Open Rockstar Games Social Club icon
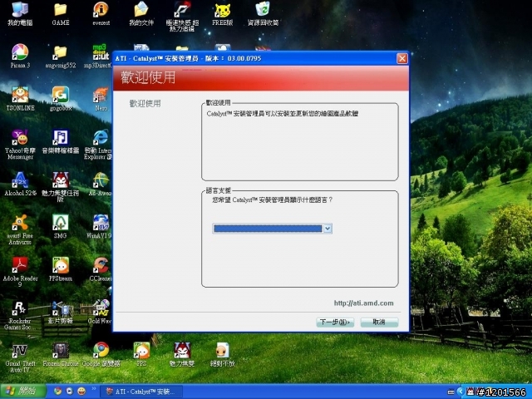The height and width of the screenshot is (399, 532). 20,315
